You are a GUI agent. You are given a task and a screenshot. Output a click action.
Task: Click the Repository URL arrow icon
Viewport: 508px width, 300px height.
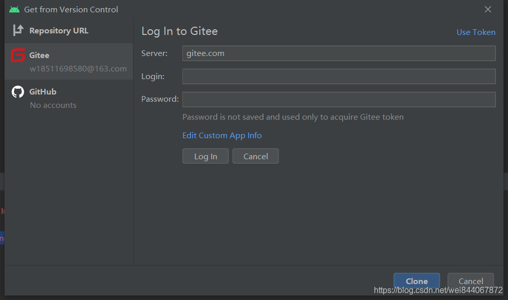tap(18, 30)
